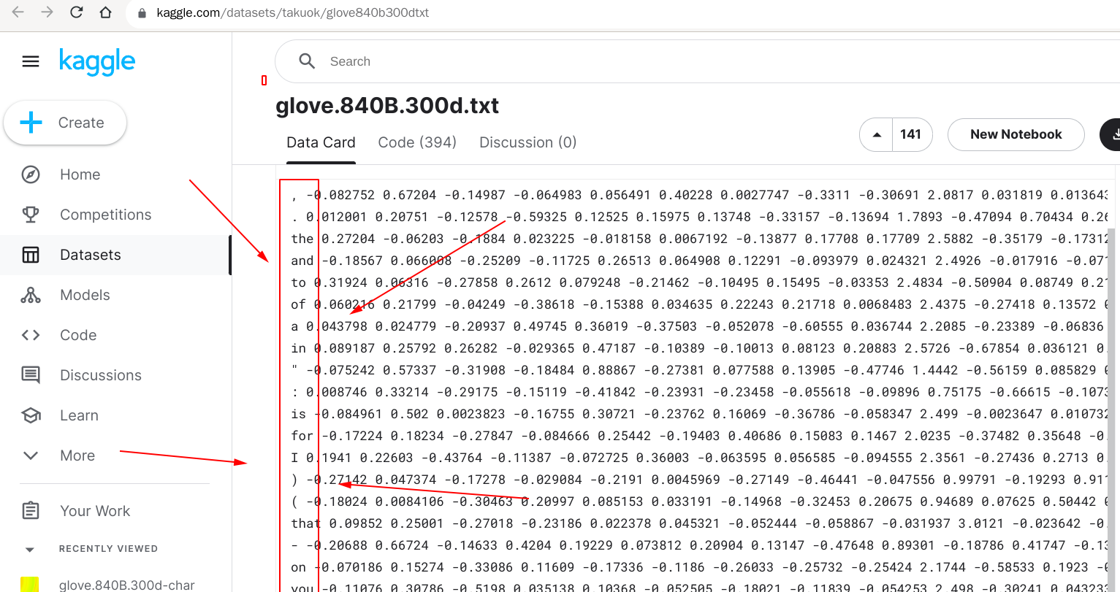The image size is (1120, 592).
Task: Upvote the dataset with the arrow button
Action: click(x=877, y=134)
